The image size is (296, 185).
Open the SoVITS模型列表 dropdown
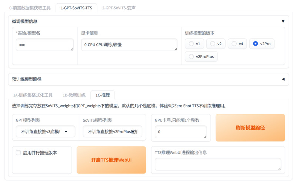click(112, 132)
